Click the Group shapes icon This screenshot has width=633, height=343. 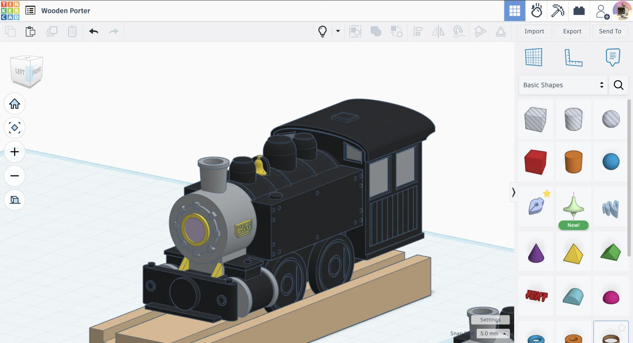click(x=355, y=31)
